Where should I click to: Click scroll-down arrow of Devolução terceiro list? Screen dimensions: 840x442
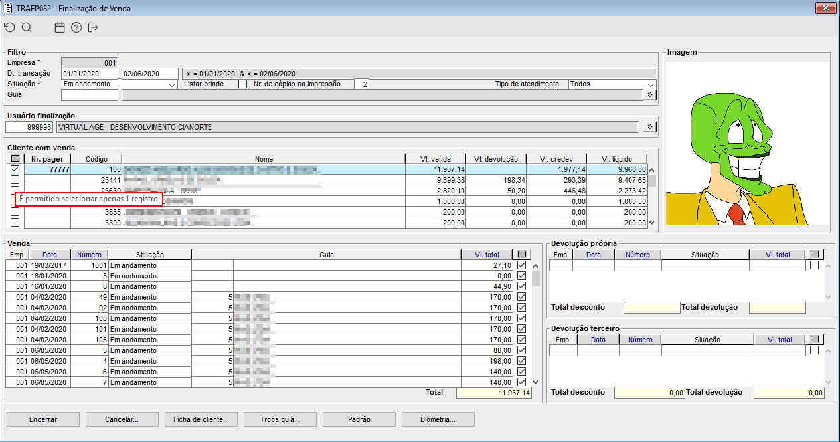tap(828, 382)
